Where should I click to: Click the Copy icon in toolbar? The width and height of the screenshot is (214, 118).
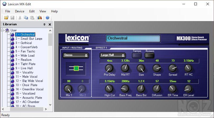click(26, 18)
